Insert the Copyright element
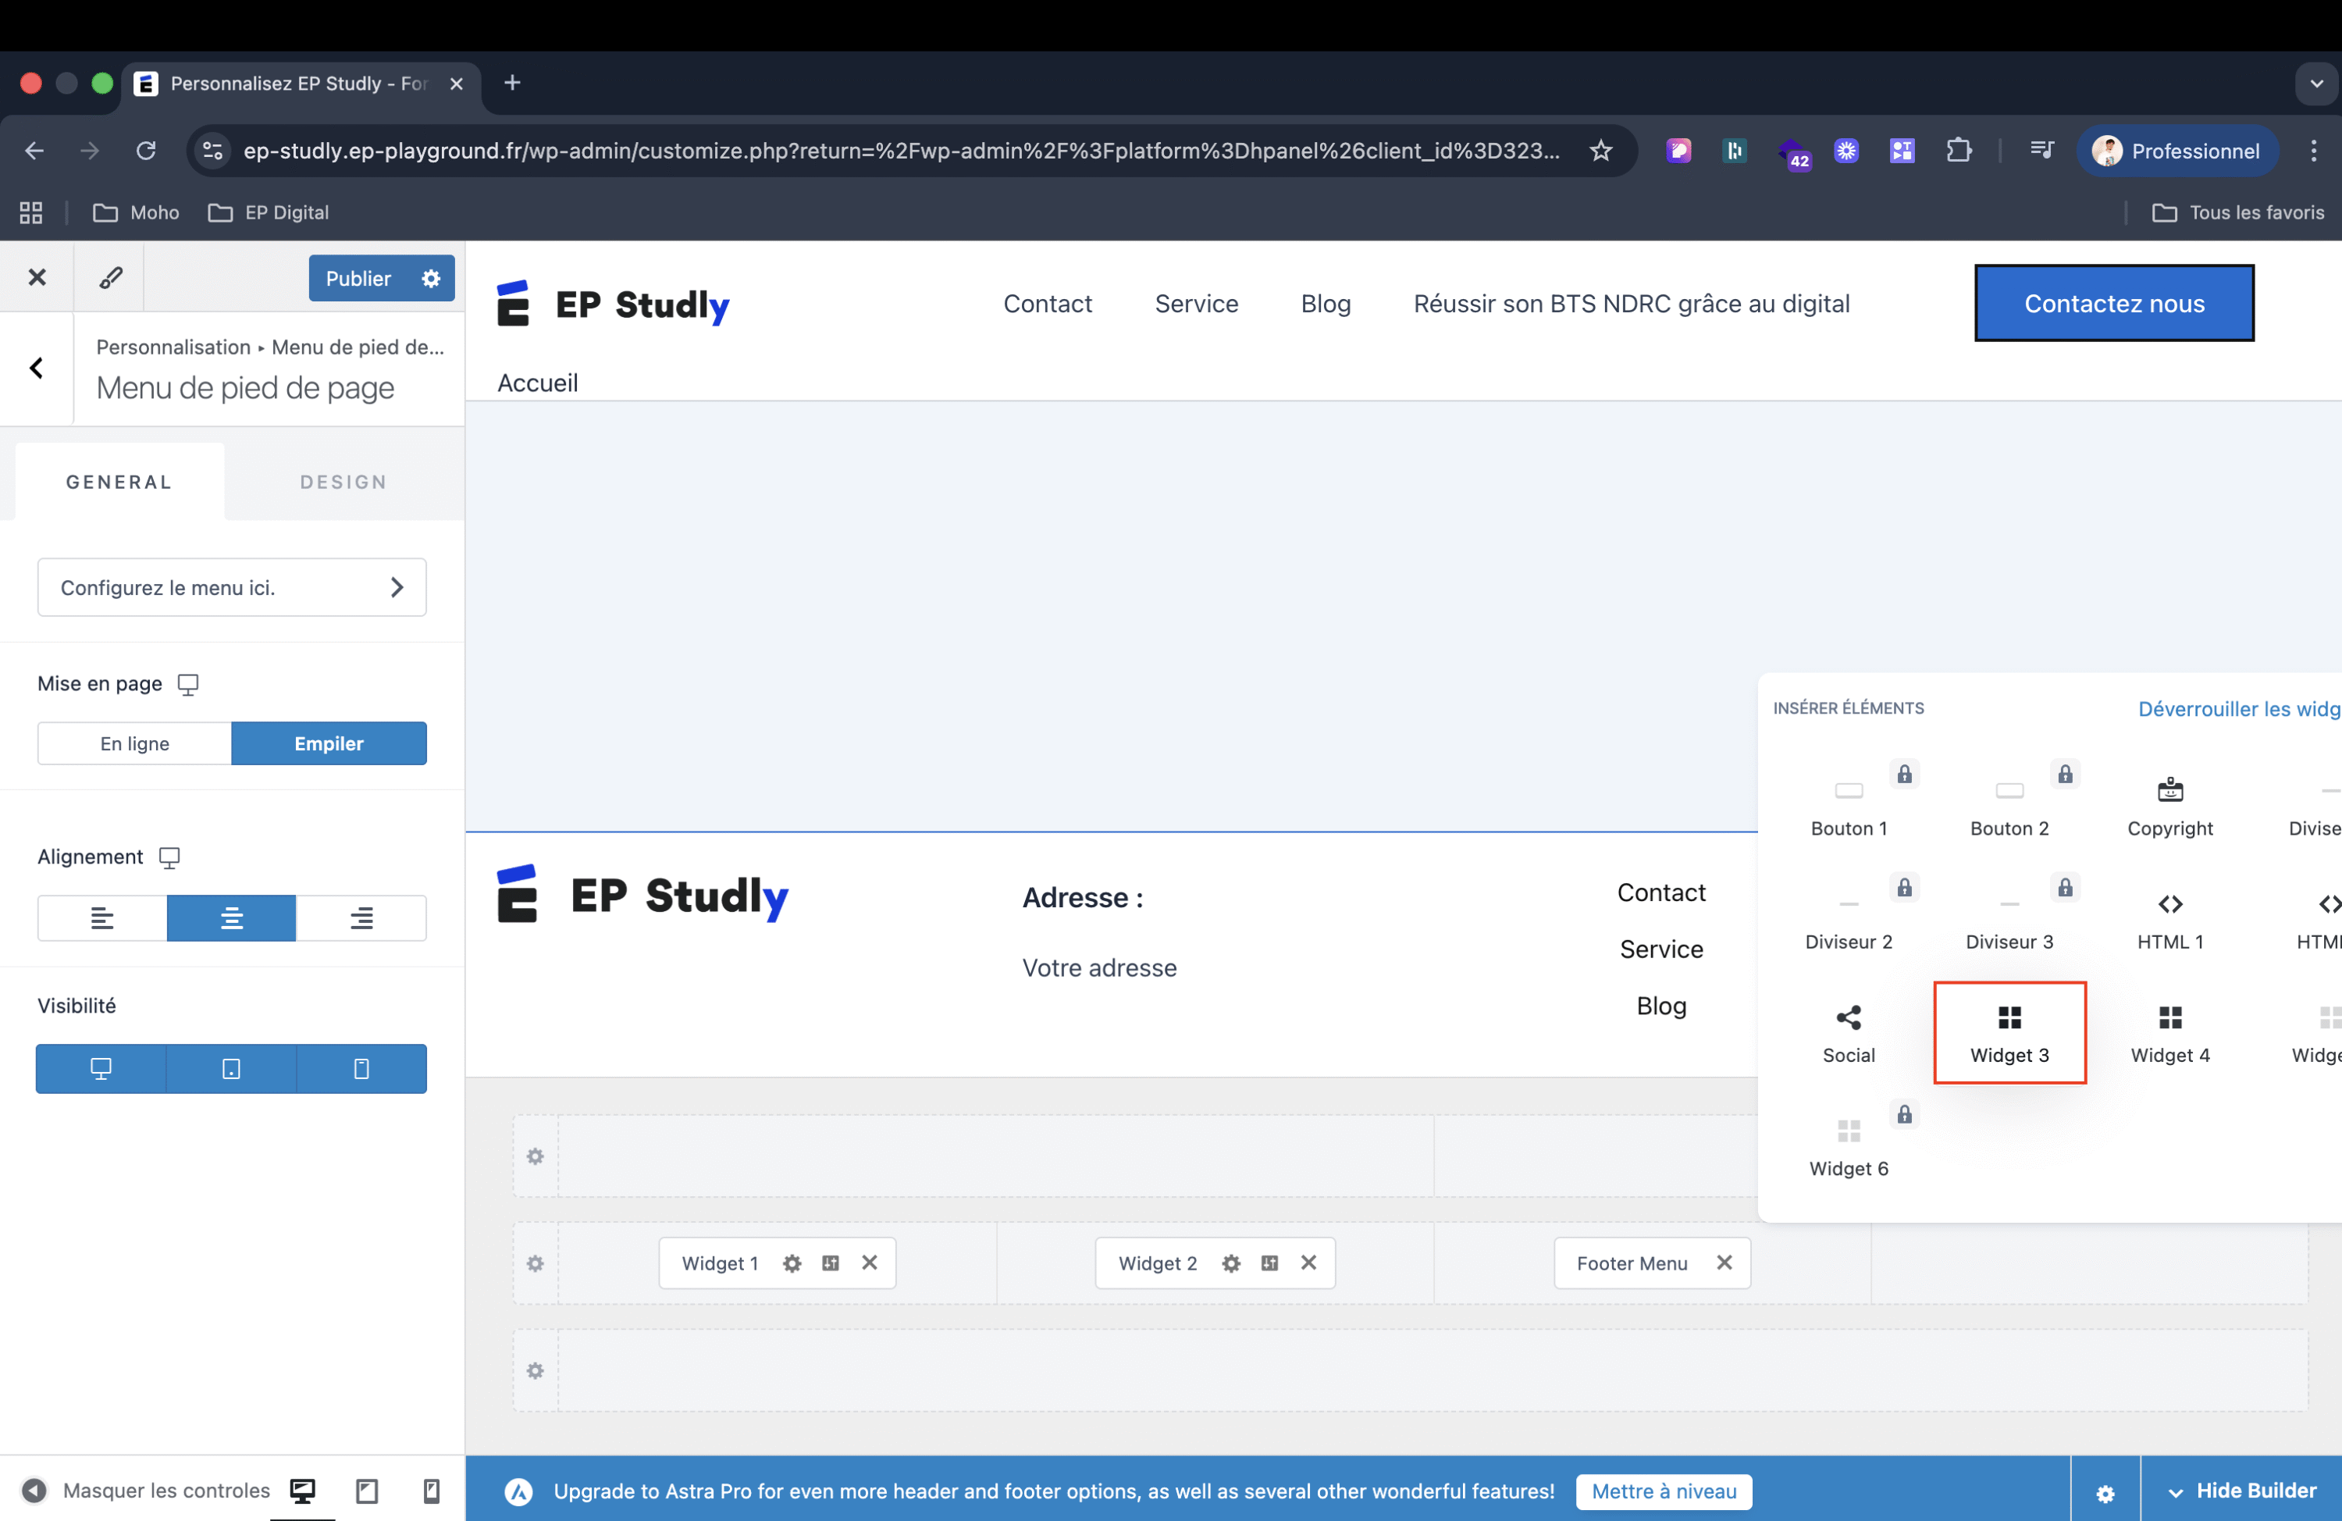Screen dimensions: 2342x1521 tap(2169, 807)
